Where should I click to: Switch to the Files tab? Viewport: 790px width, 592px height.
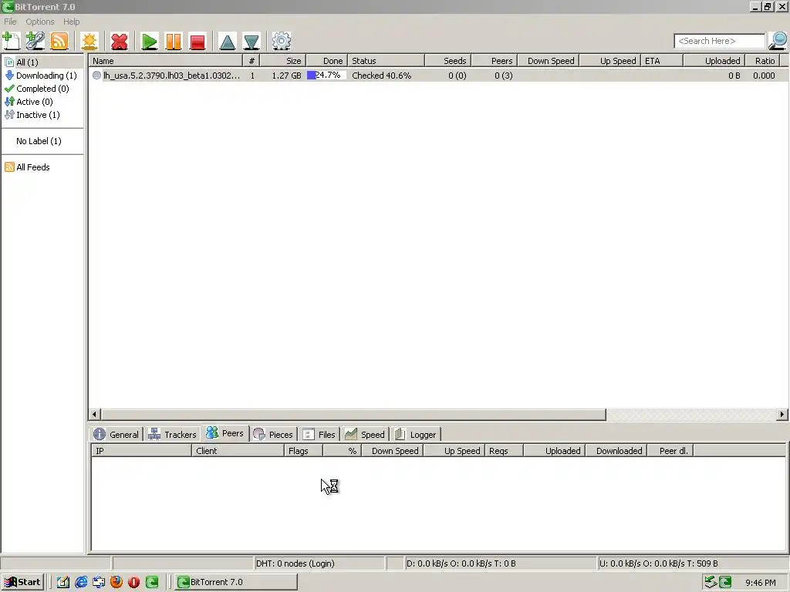319,435
